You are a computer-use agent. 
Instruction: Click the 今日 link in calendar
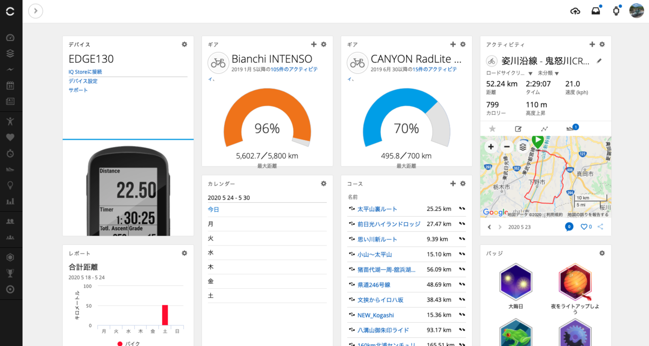[x=214, y=209]
